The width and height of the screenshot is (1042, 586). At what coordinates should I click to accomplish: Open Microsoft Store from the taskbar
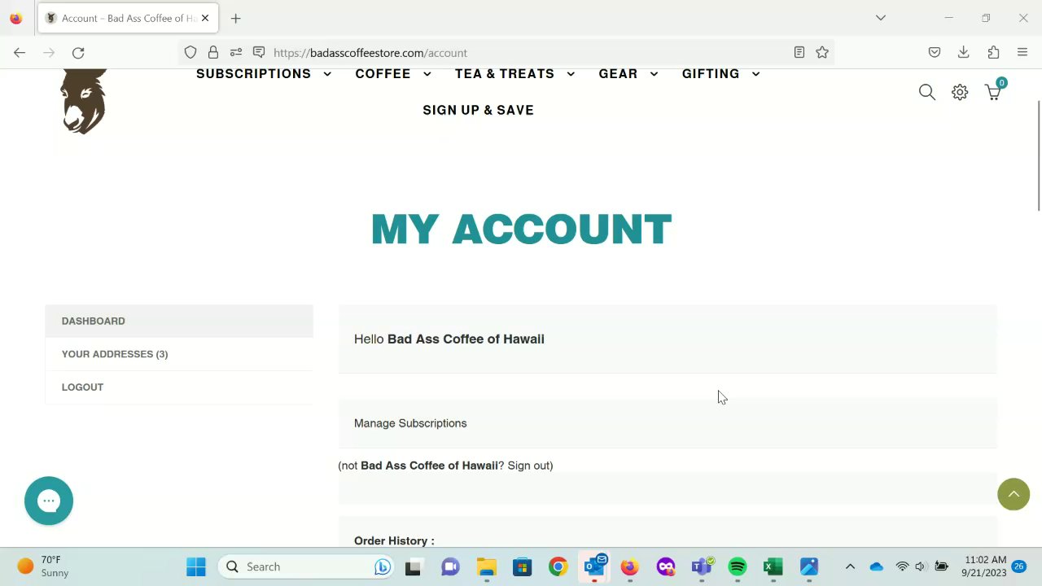click(522, 566)
